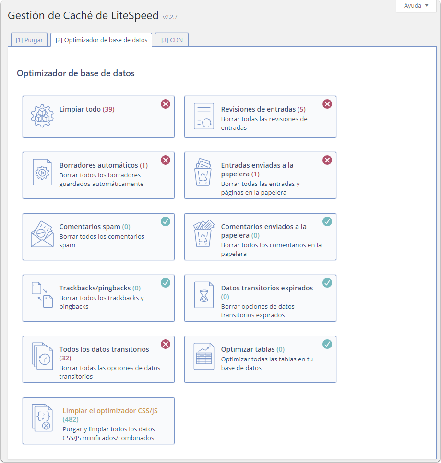441x463 pixels.
Task: Click the Todos los datos transitorios (32) title
Action: 104,354
